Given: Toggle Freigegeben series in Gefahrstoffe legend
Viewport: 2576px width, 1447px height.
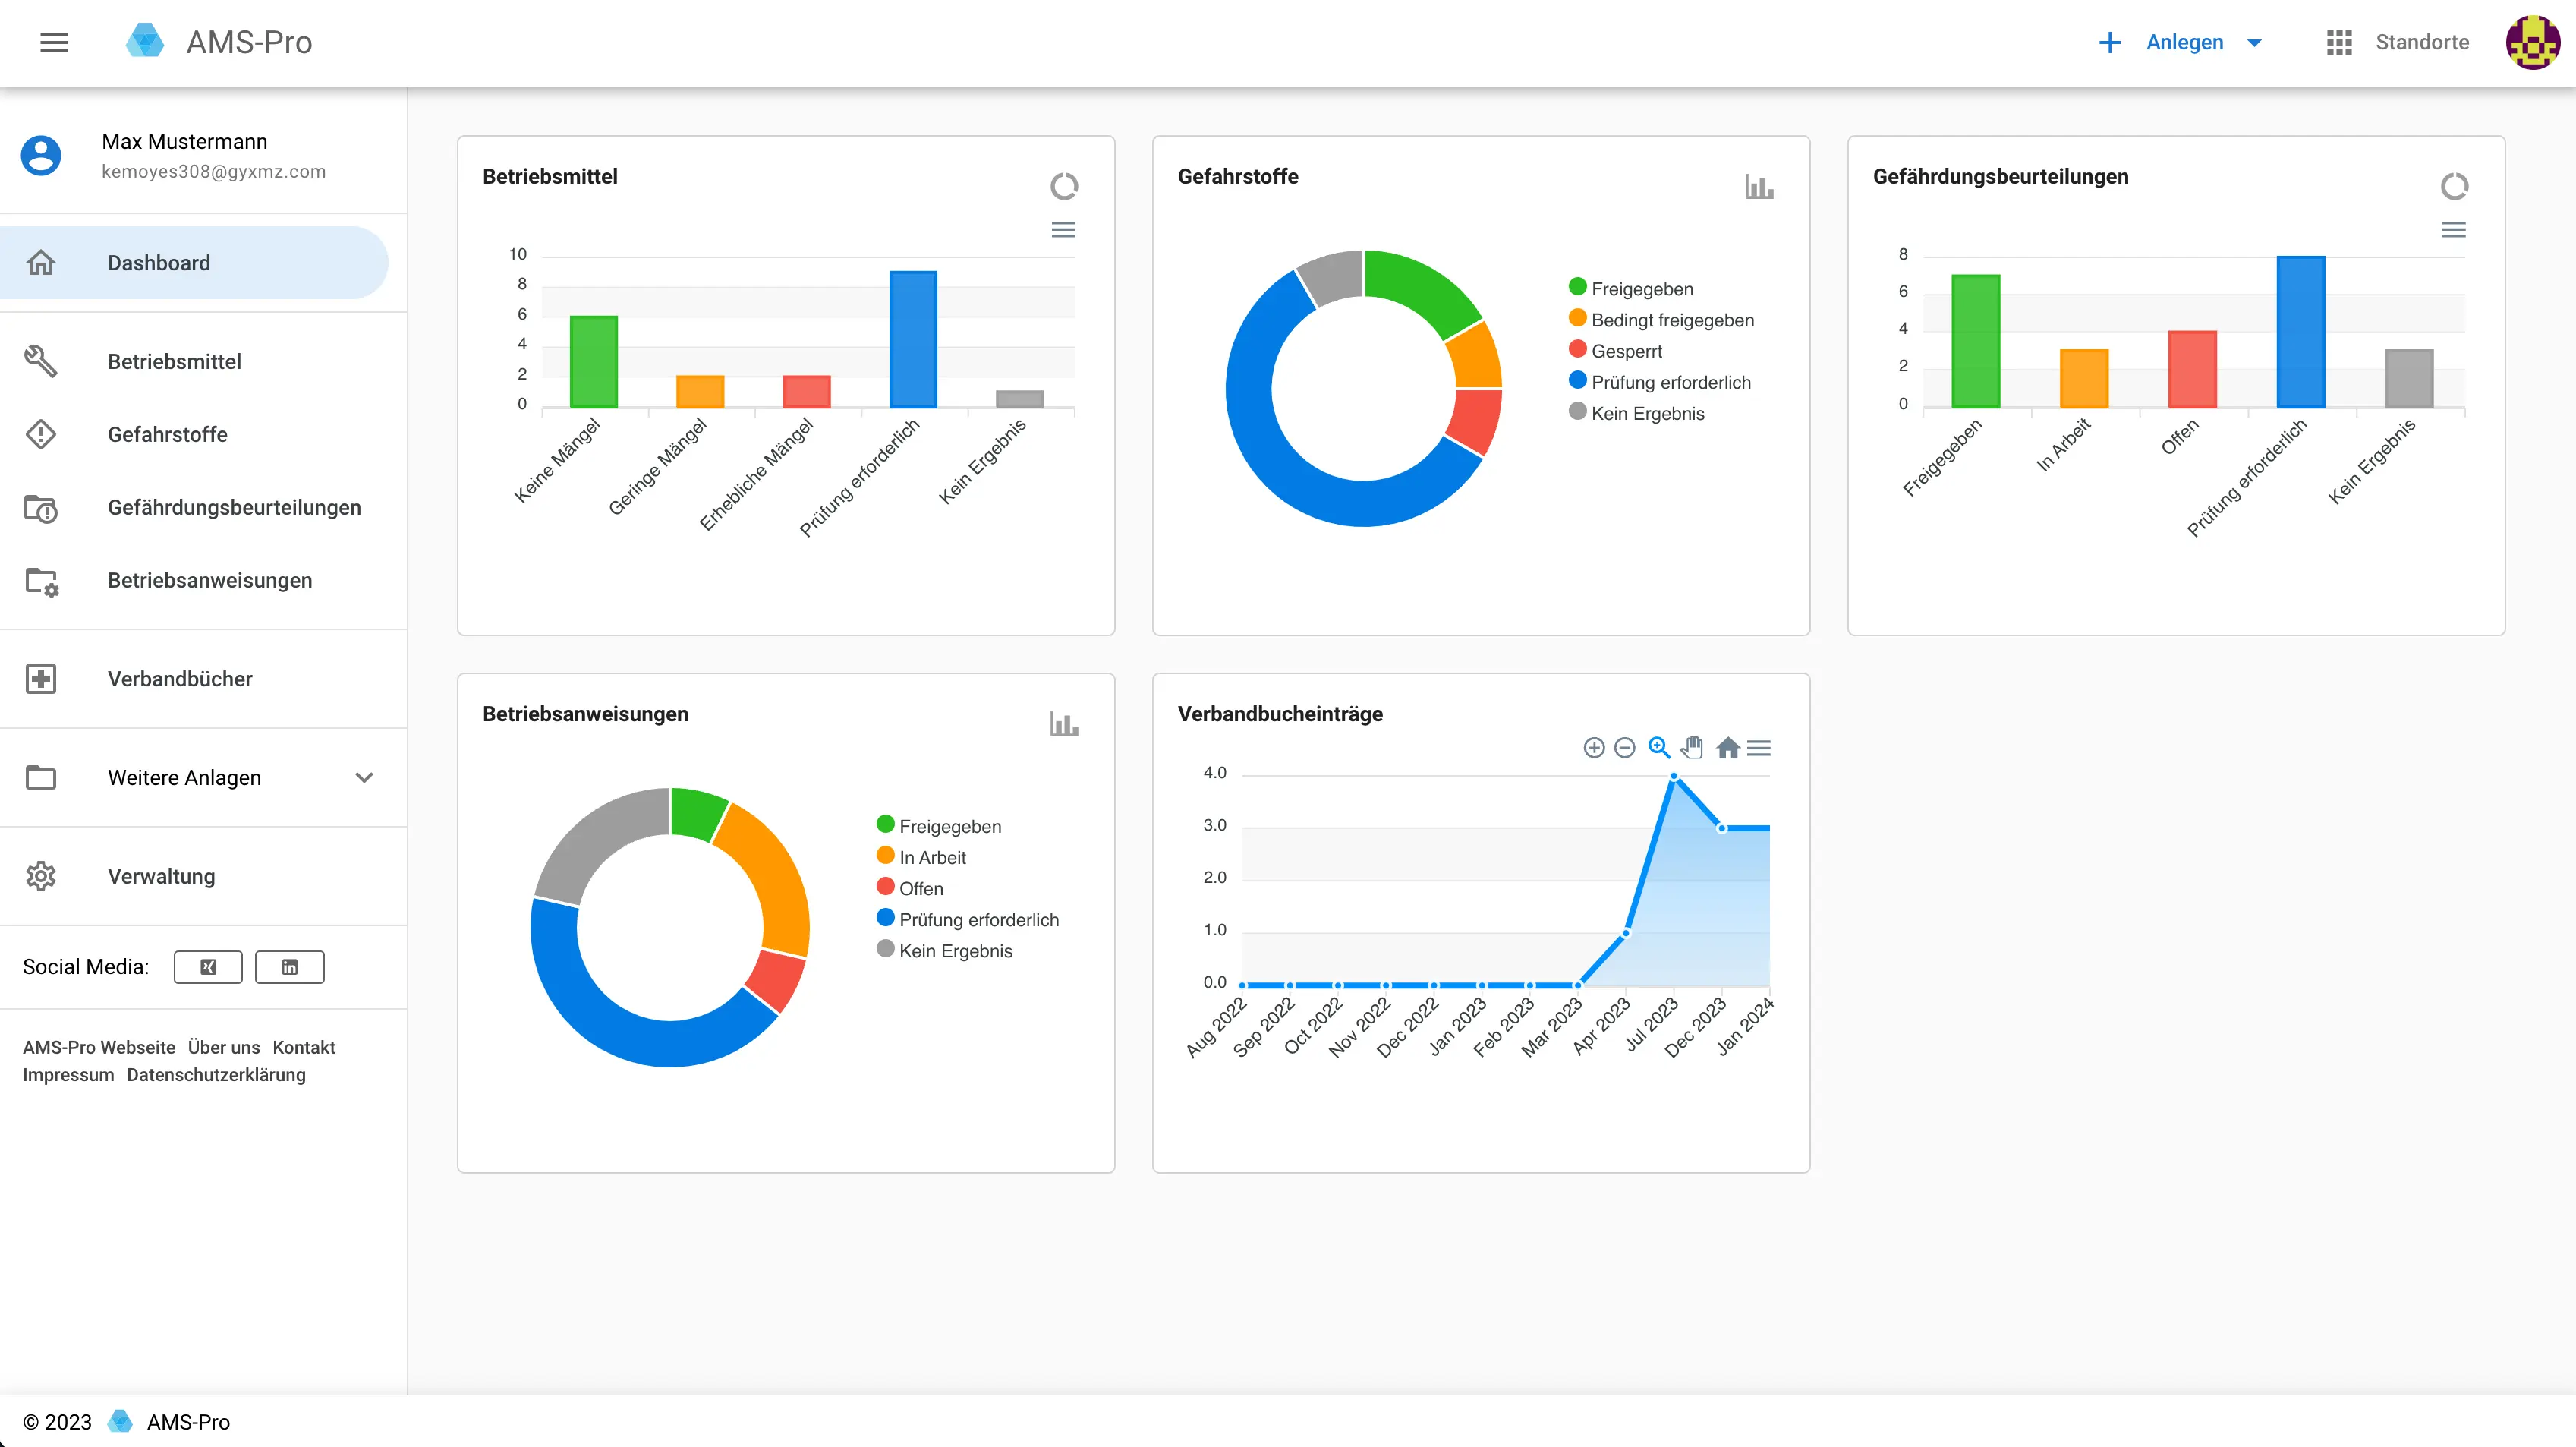Looking at the screenshot, I should coord(1642,289).
